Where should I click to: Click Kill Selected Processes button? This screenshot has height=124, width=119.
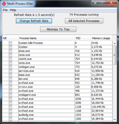(x=84, y=21)
